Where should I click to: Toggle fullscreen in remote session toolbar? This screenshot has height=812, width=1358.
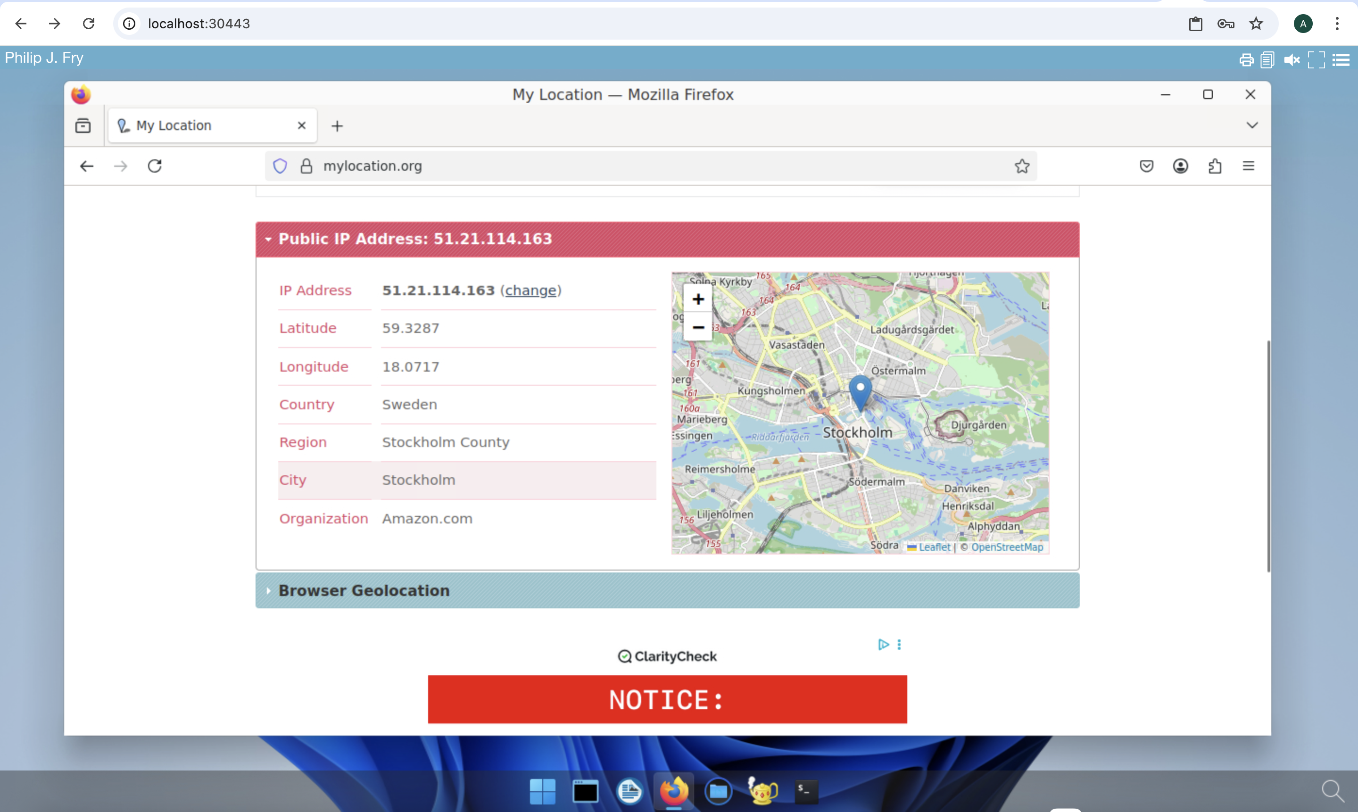pyautogui.click(x=1316, y=59)
